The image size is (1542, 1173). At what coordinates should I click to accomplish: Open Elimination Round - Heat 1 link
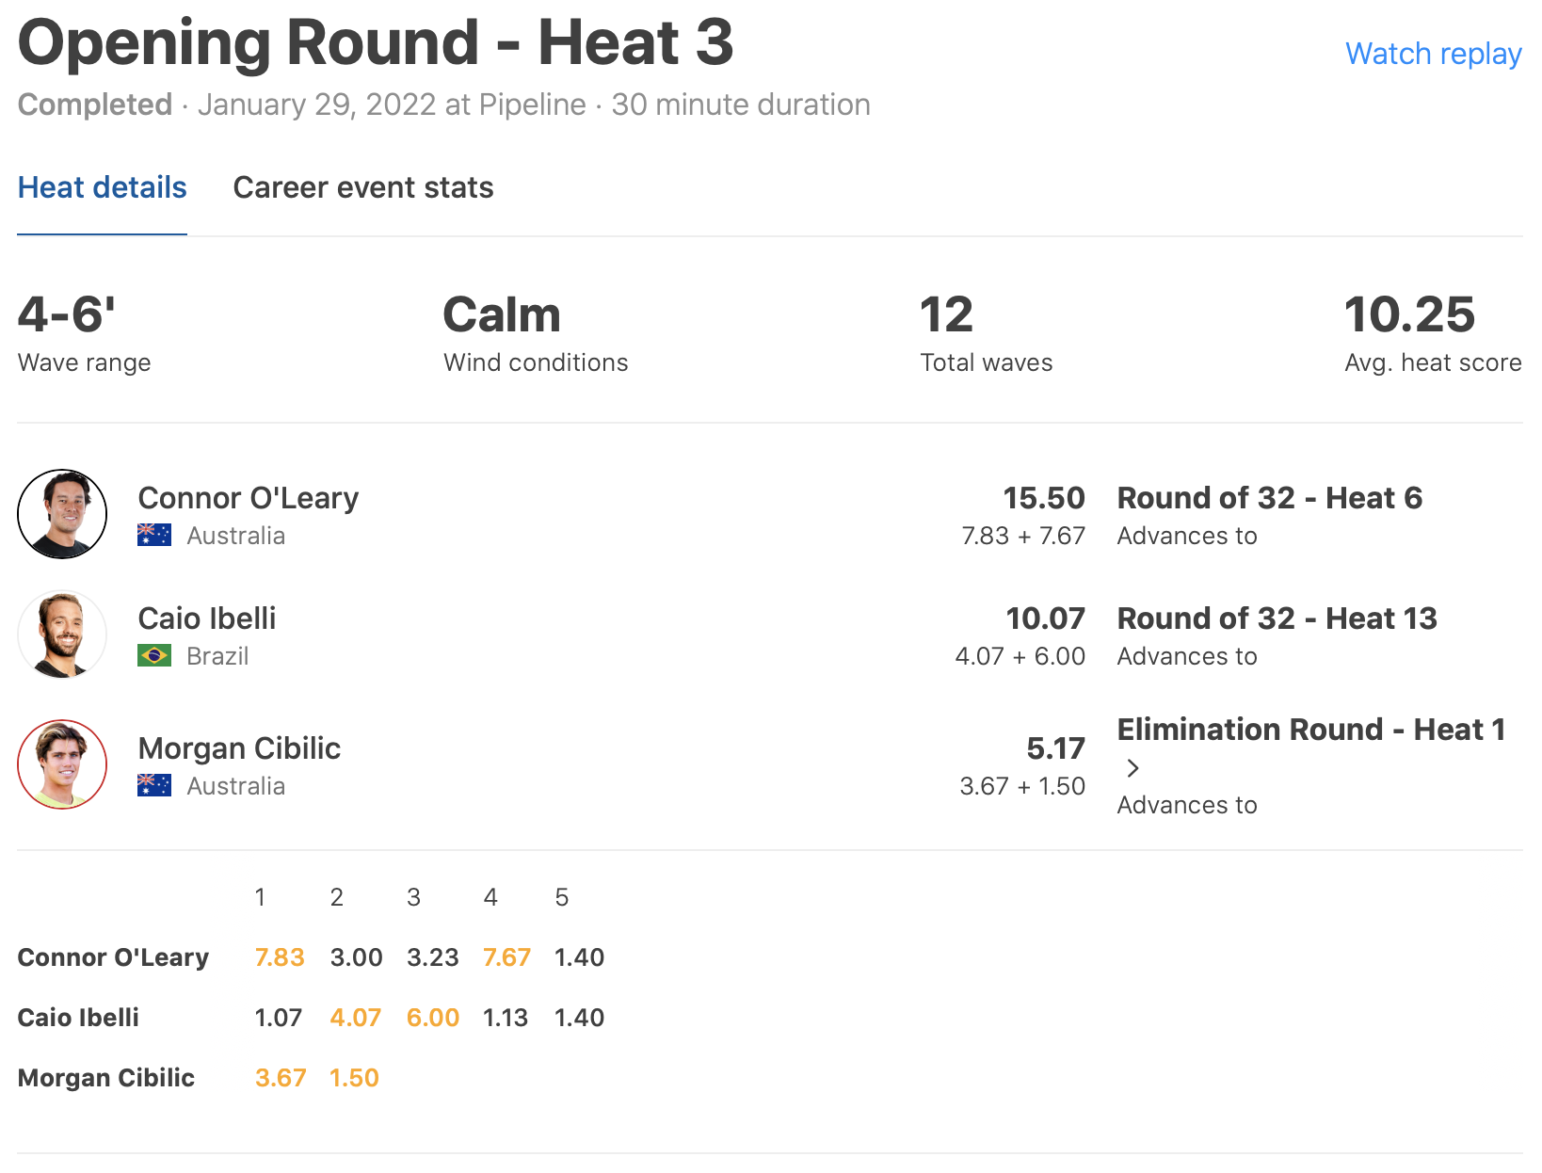pos(1310,729)
